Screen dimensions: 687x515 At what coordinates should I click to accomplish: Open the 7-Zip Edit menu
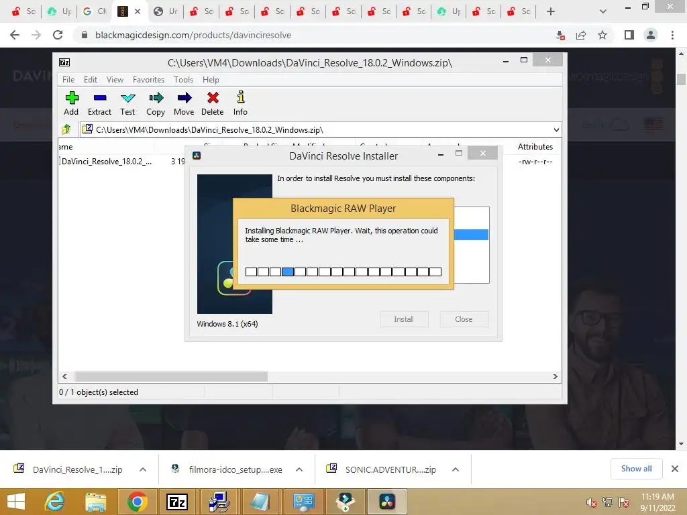[91, 80]
